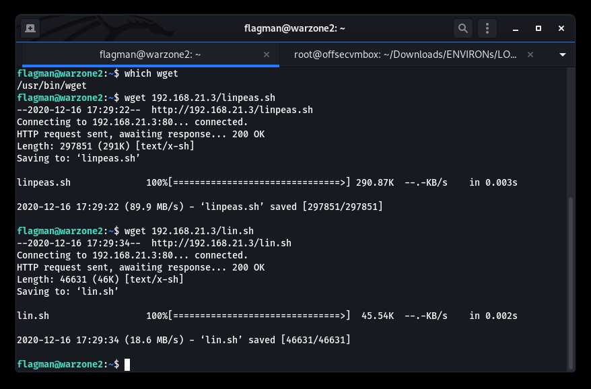Click the '(89.9 MB/s)' speed summary line
Screen dimensions: 591x389
pos(200,207)
